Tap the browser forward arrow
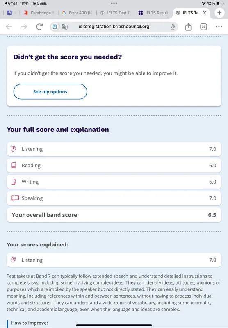This screenshot has width=228, height=328. pyautogui.click(x=24, y=27)
